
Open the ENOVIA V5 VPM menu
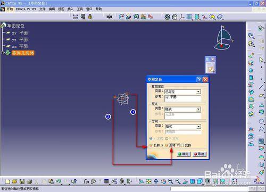point(26,9)
